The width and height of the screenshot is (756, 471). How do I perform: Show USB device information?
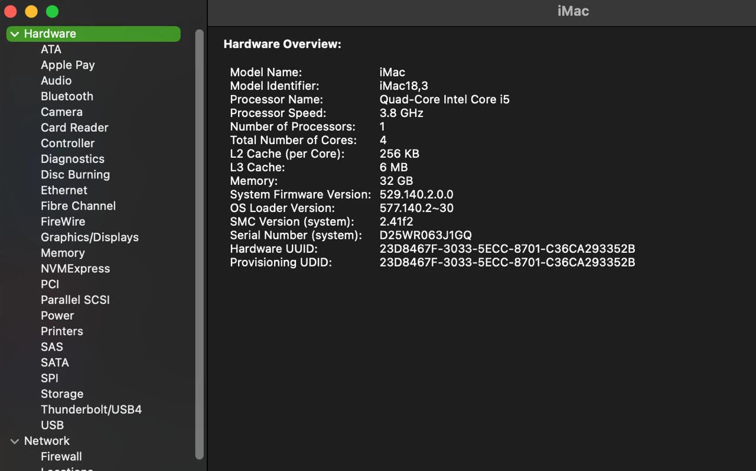click(52, 425)
